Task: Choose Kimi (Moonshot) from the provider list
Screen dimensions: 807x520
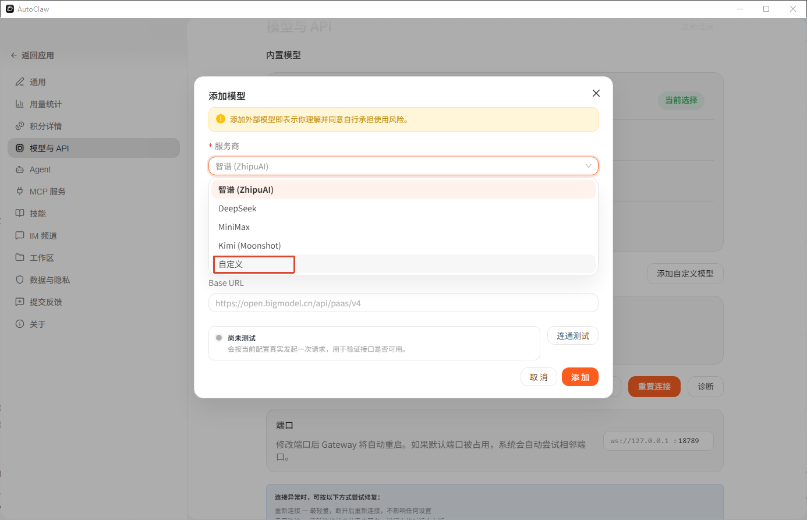Action: click(x=403, y=245)
